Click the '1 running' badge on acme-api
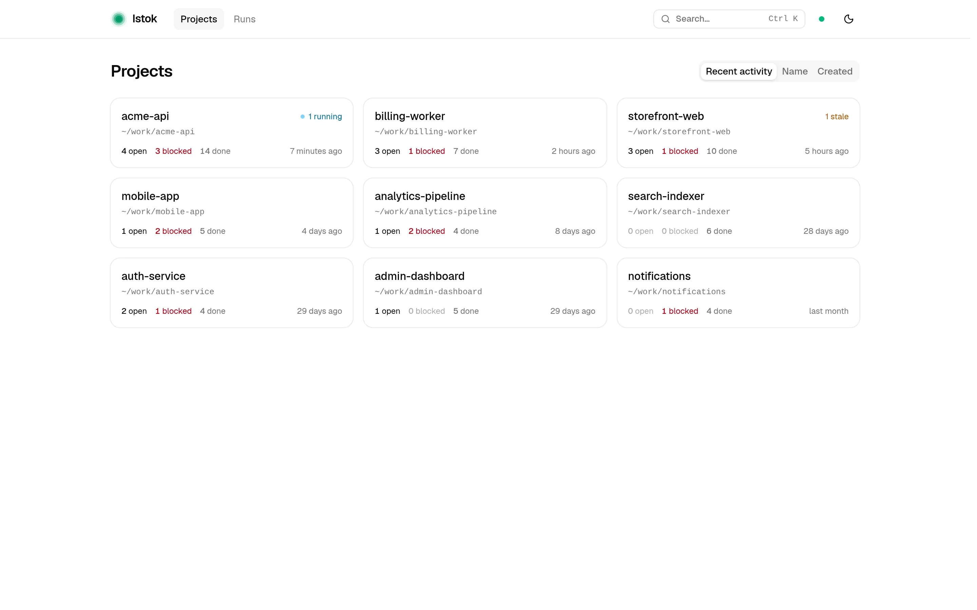 tap(321, 117)
